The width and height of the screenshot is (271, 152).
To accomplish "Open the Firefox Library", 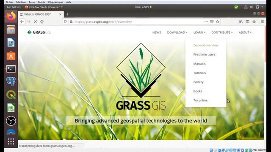I will point(241,22).
